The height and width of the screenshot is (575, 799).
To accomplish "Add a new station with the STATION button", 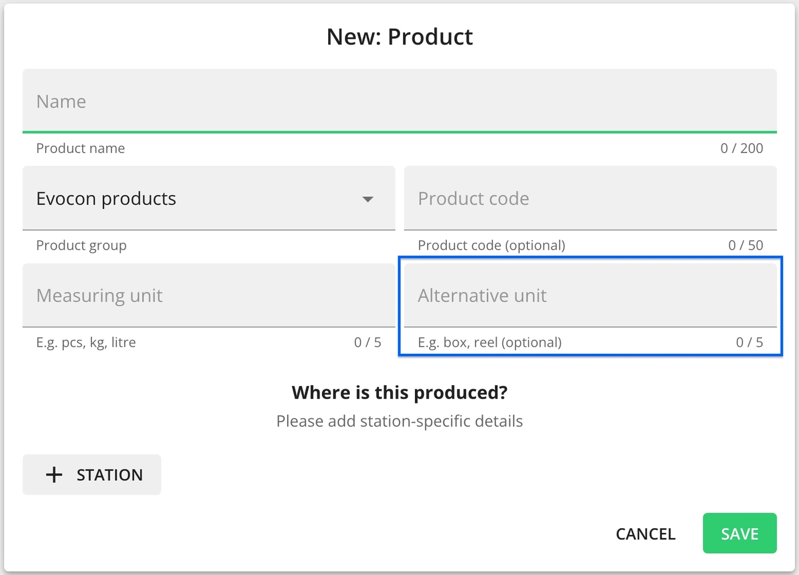I will [x=92, y=475].
